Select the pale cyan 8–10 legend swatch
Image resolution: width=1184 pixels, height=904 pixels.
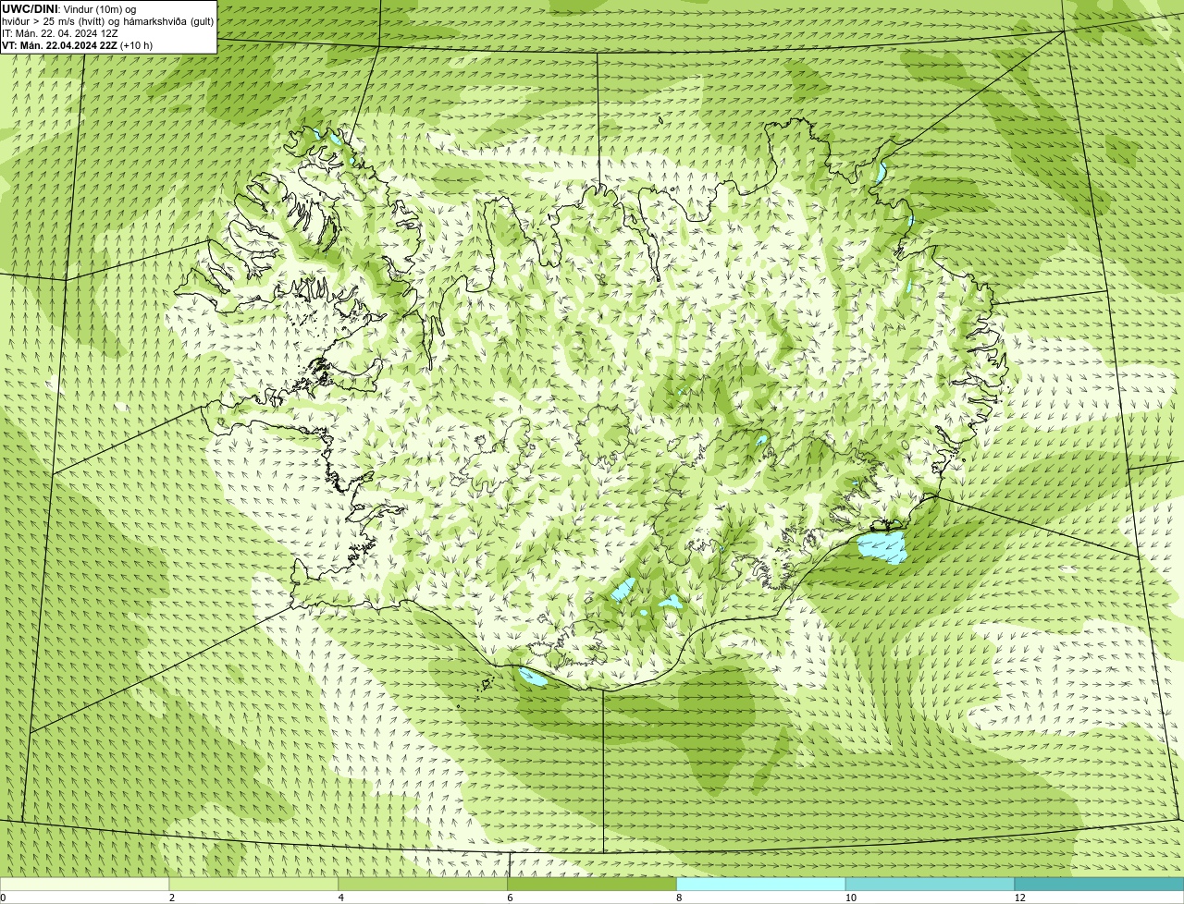point(761,884)
